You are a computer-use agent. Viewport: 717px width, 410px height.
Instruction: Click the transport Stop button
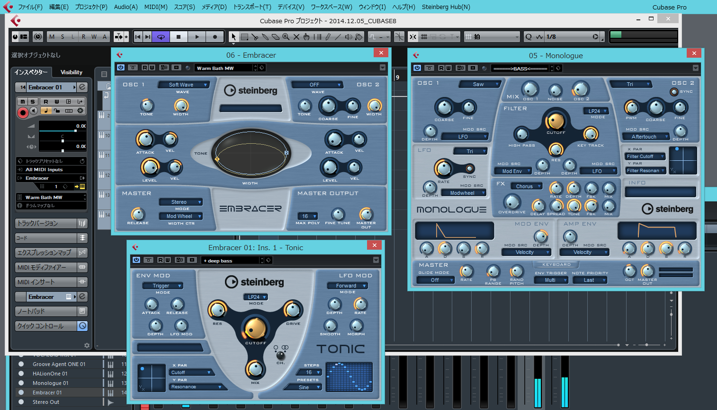pos(179,36)
